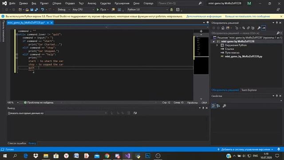Click Sync with Active Document icon
This screenshot has width=284, height=160.
pyautogui.click(x=244, y=28)
